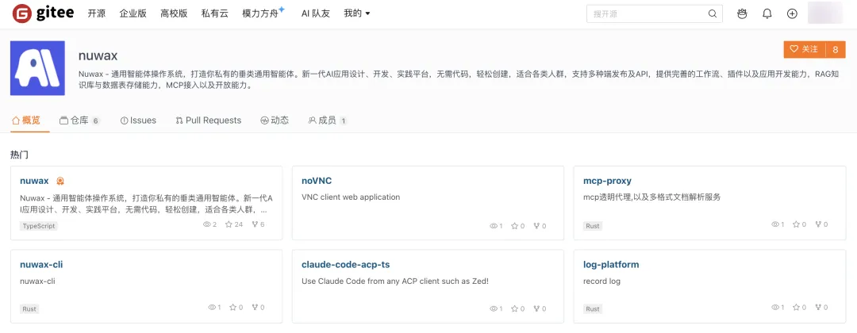Open the 高校版 menu item

(x=174, y=13)
